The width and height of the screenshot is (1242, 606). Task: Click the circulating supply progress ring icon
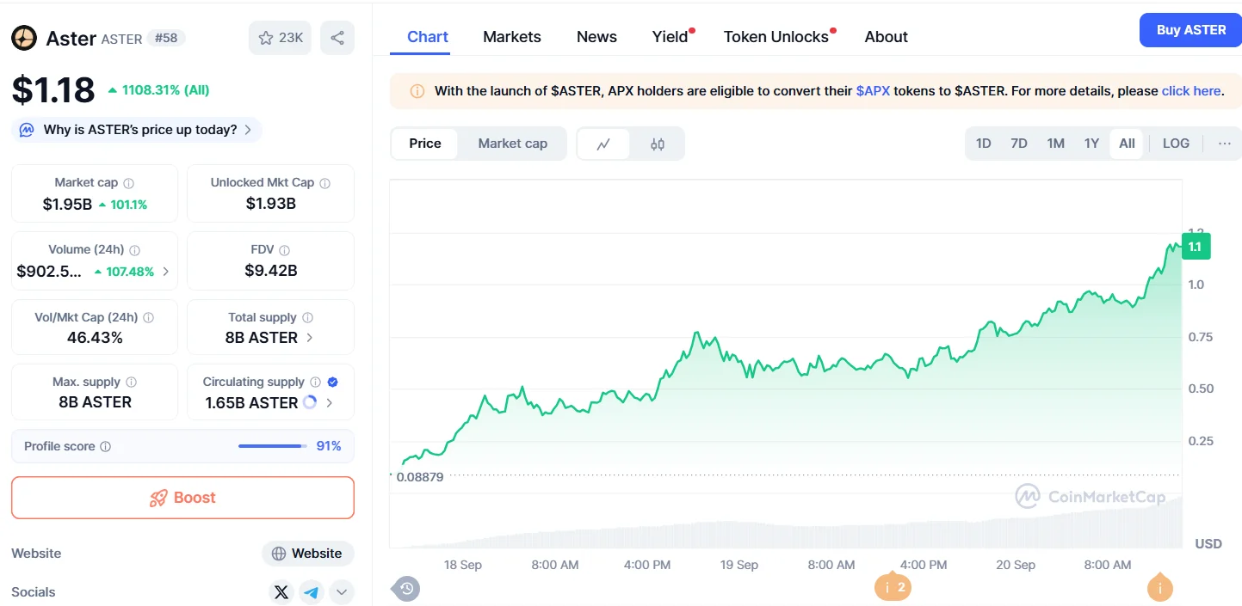click(310, 402)
